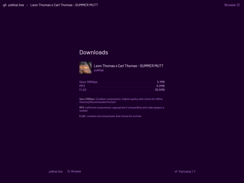This screenshot has height=183, width=244.
Task: Open the release cover art thumbnail
Action: coord(85,67)
